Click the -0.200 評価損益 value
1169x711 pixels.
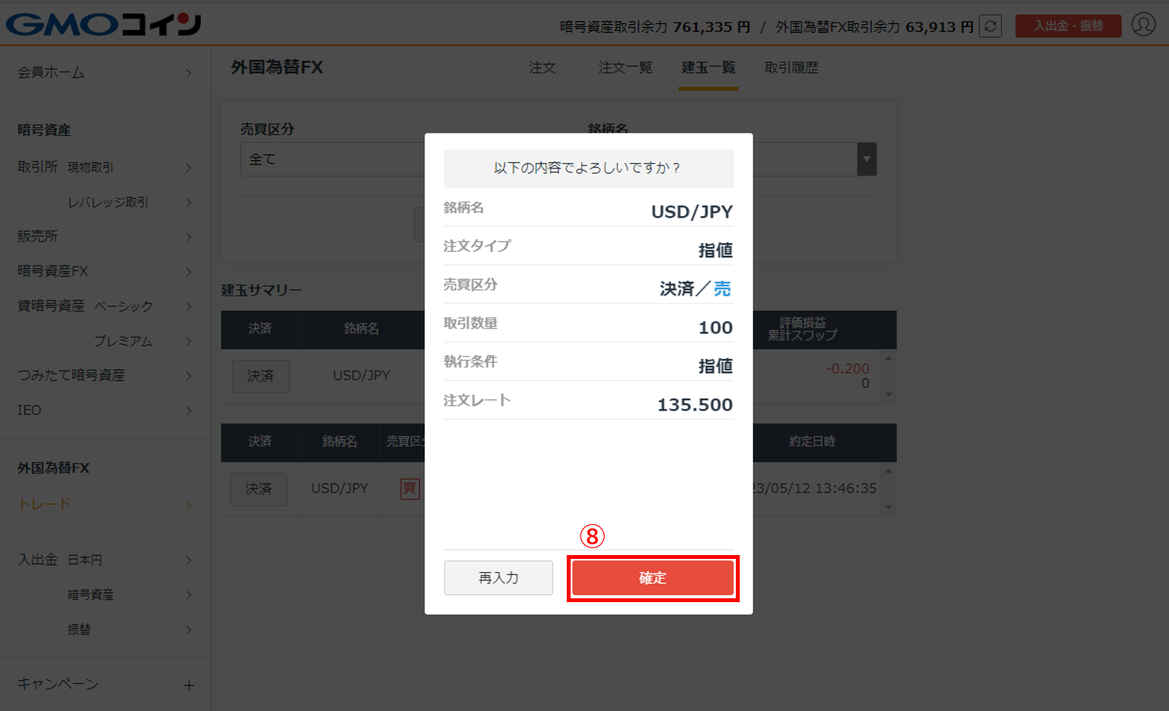pos(848,368)
